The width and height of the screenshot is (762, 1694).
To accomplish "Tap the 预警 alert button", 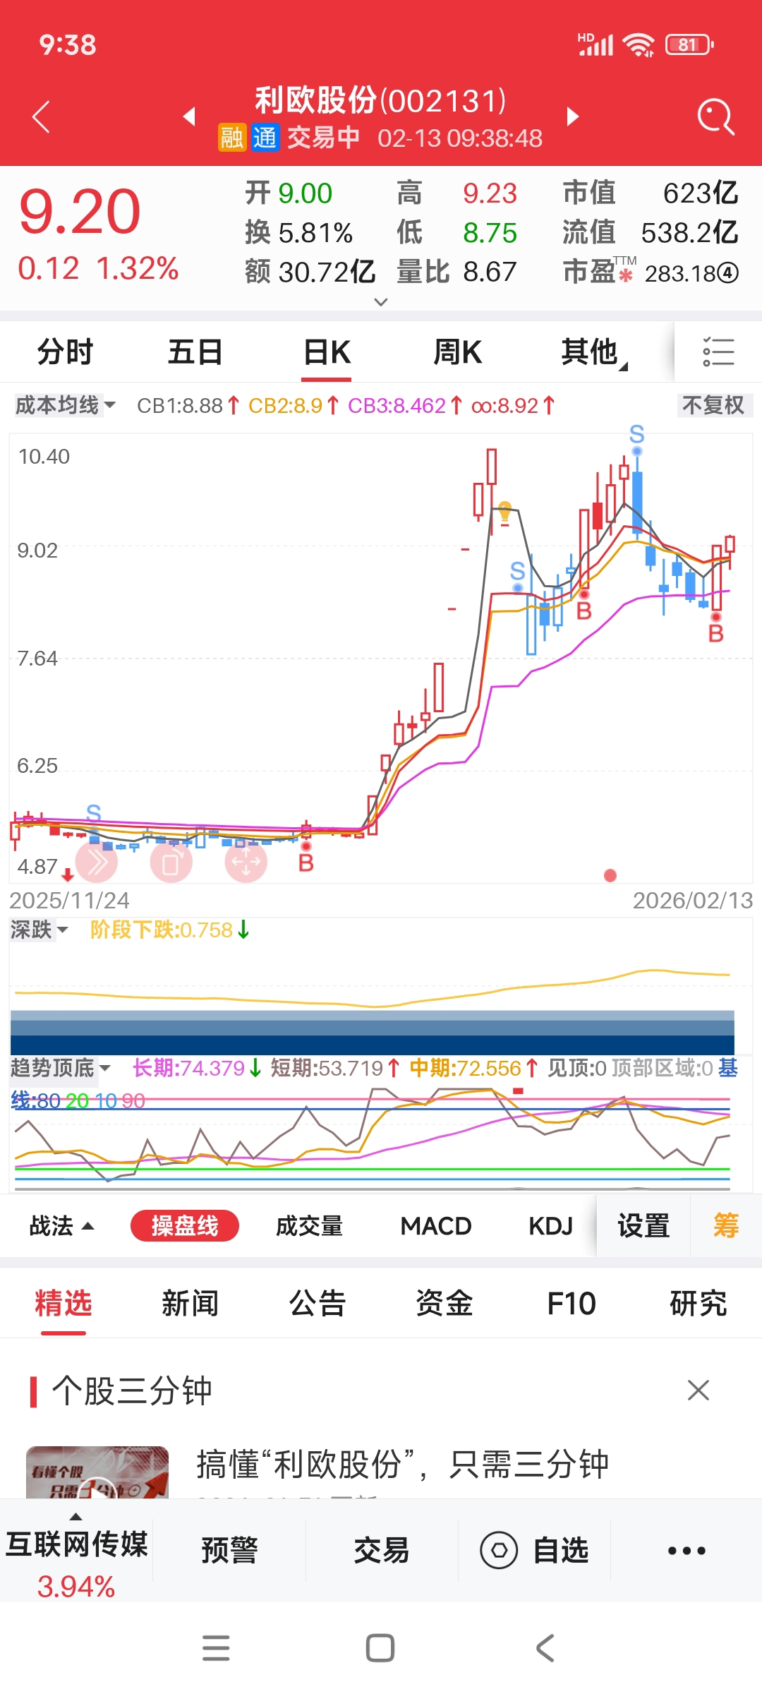I will click(229, 1550).
